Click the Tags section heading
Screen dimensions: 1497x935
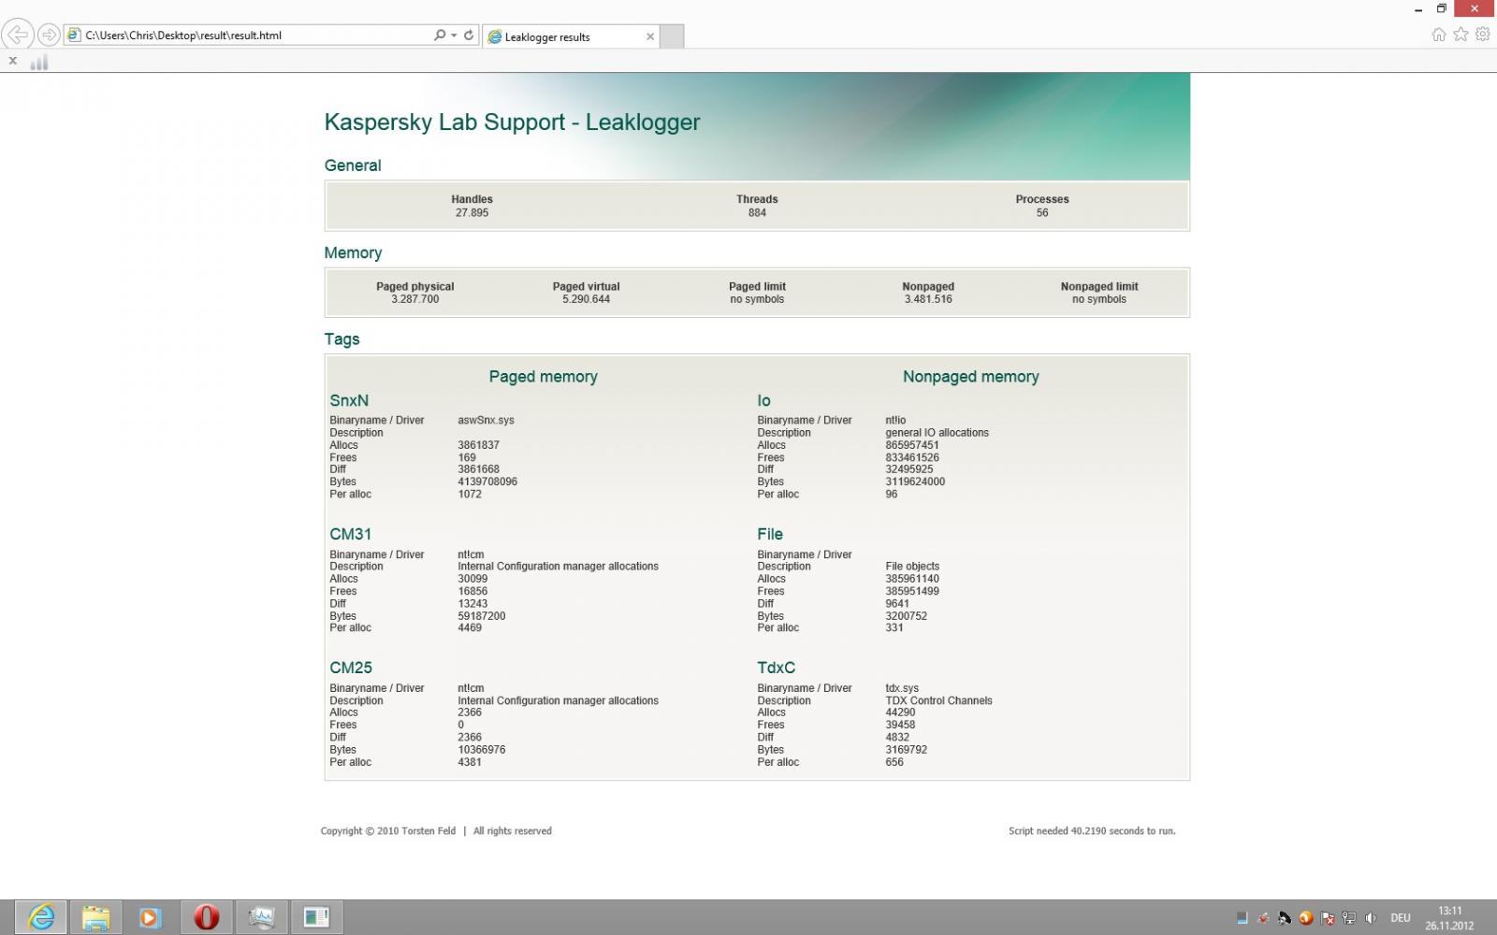pyautogui.click(x=342, y=339)
